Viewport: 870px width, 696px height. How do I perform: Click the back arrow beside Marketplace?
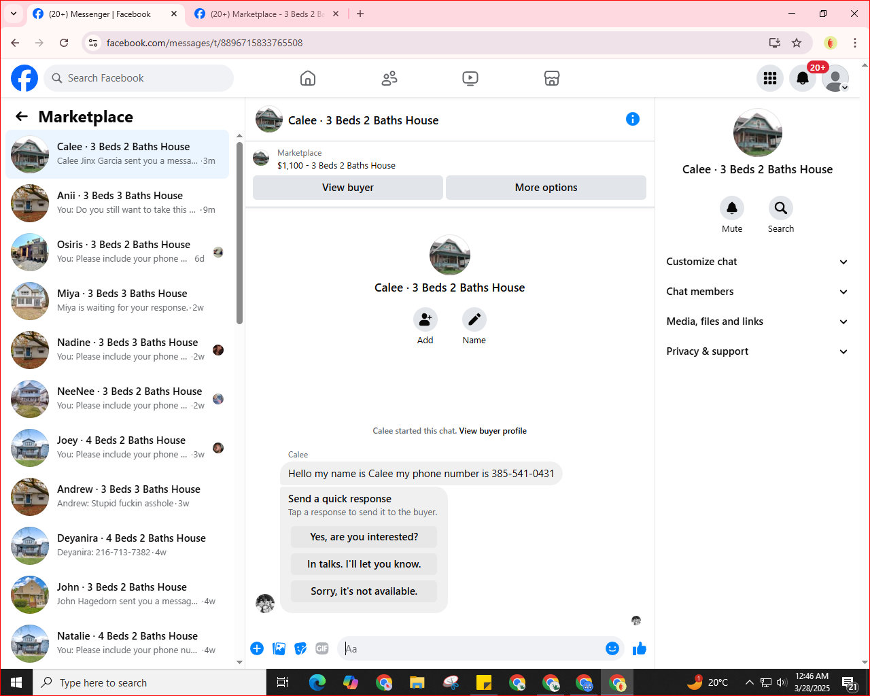22,116
